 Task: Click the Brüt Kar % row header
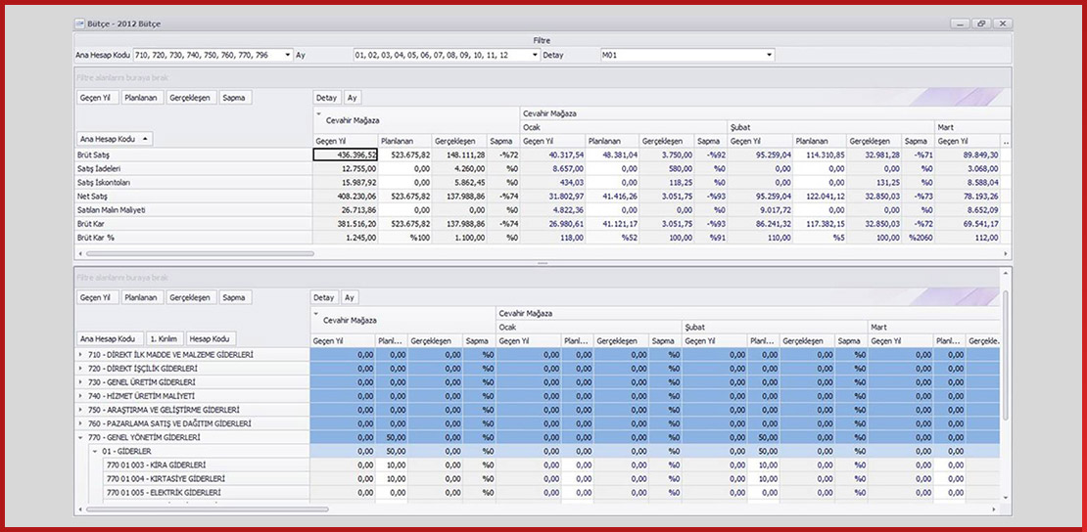coord(194,238)
